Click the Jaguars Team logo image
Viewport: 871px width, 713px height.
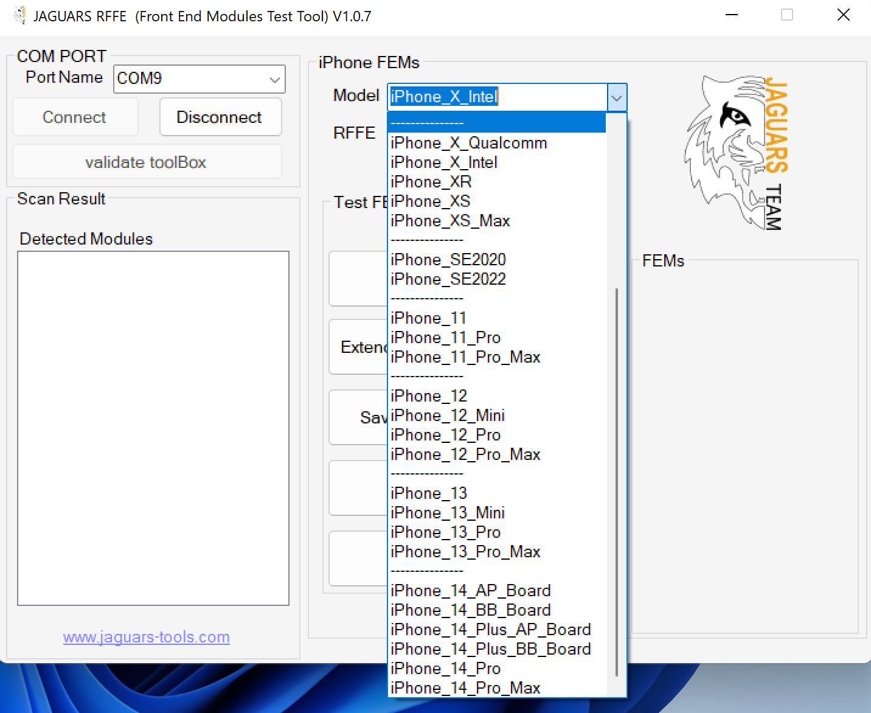pos(737,153)
